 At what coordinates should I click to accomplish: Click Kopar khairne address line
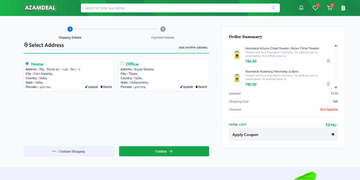click(x=137, y=69)
